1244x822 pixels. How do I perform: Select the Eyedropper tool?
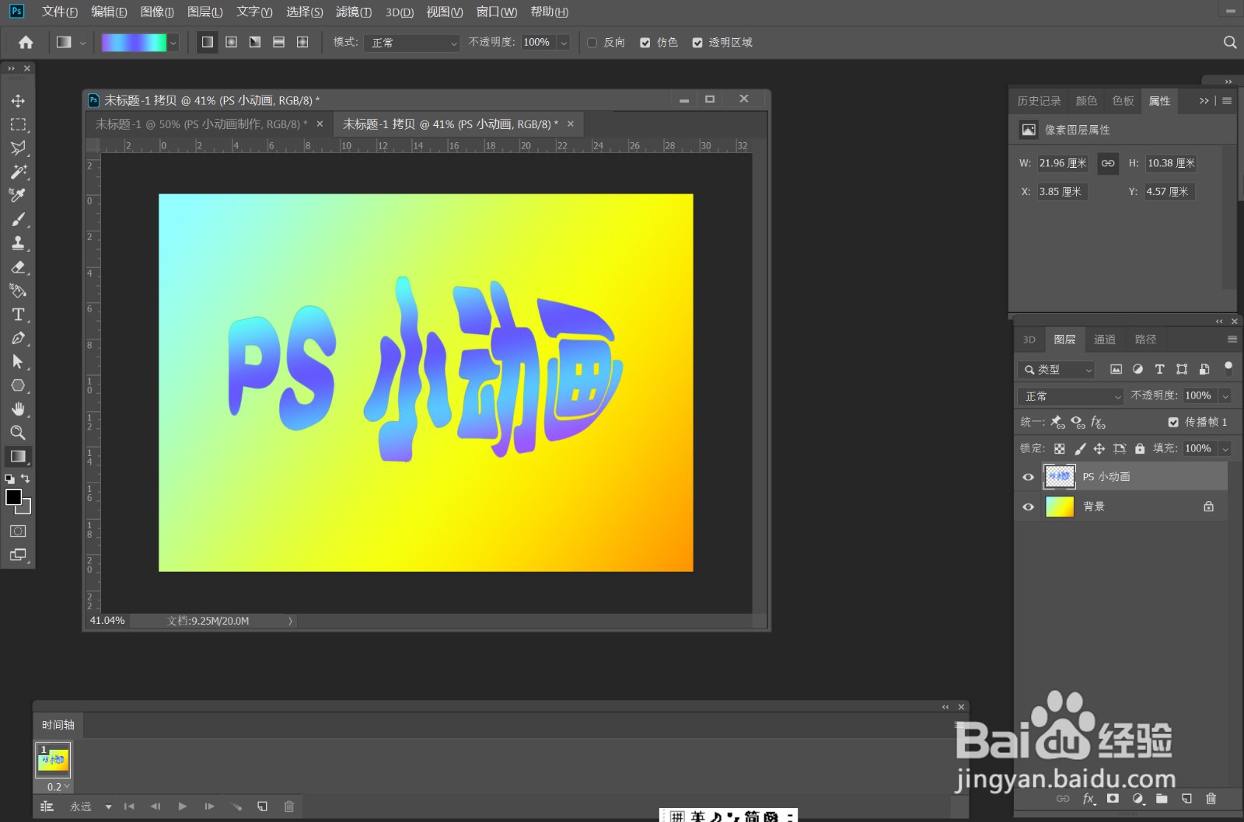tap(18, 195)
